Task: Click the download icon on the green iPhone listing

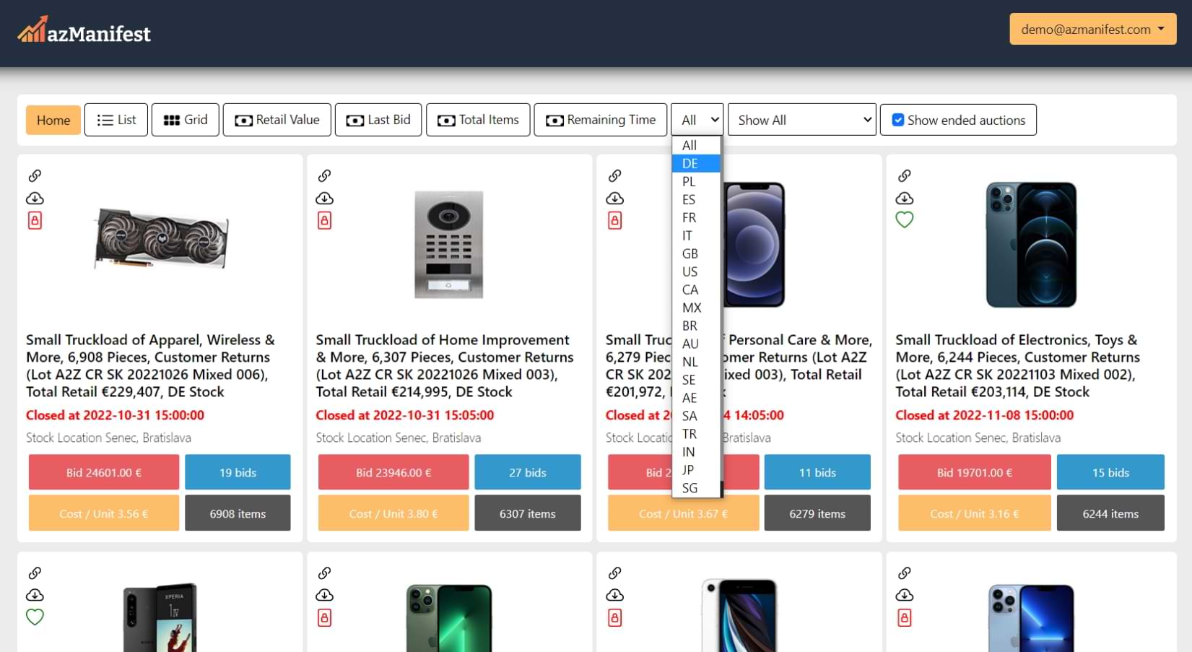Action: click(x=324, y=595)
